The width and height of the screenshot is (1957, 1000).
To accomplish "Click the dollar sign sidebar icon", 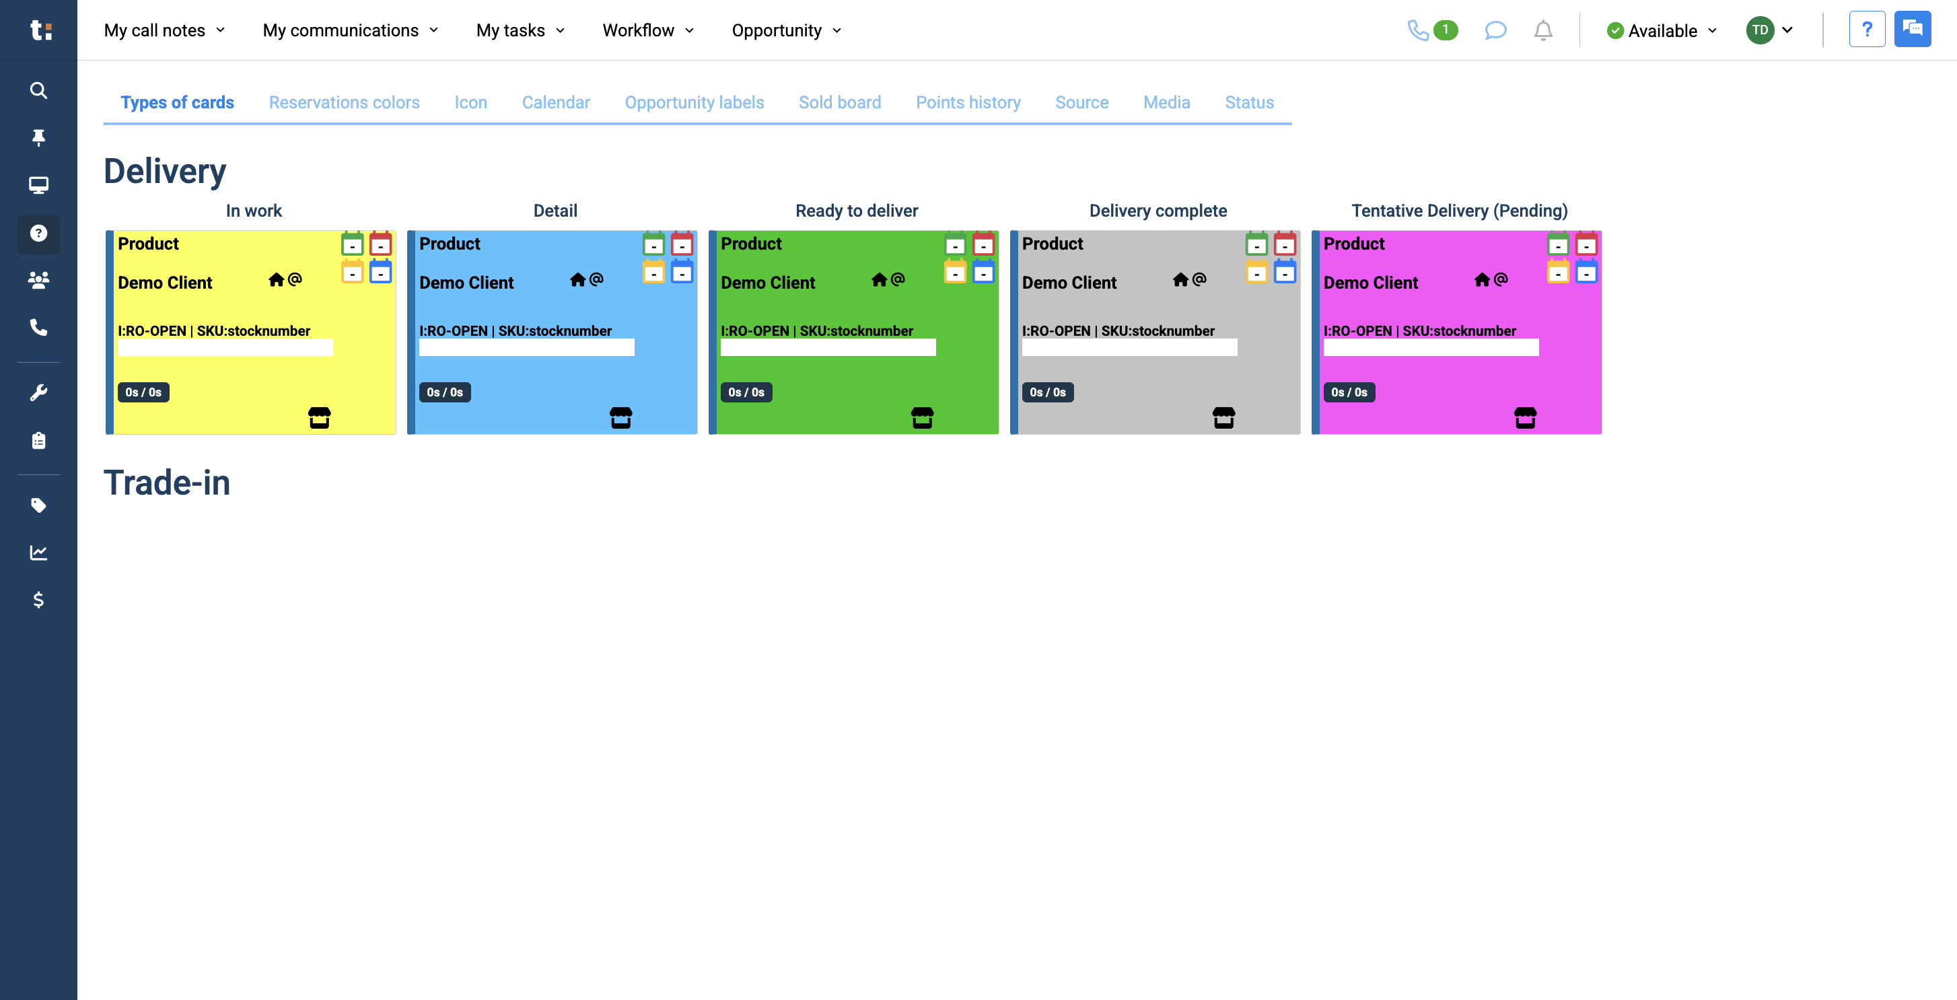I will [38, 600].
